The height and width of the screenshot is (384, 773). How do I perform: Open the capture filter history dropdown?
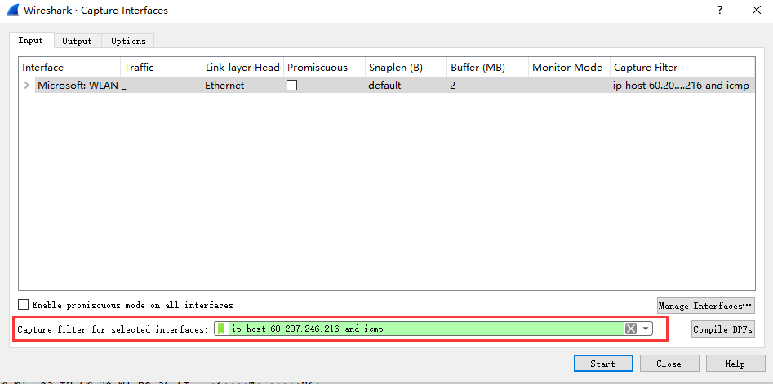[646, 329]
